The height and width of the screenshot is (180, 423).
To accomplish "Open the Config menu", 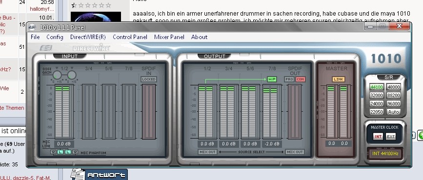I will (55, 37).
